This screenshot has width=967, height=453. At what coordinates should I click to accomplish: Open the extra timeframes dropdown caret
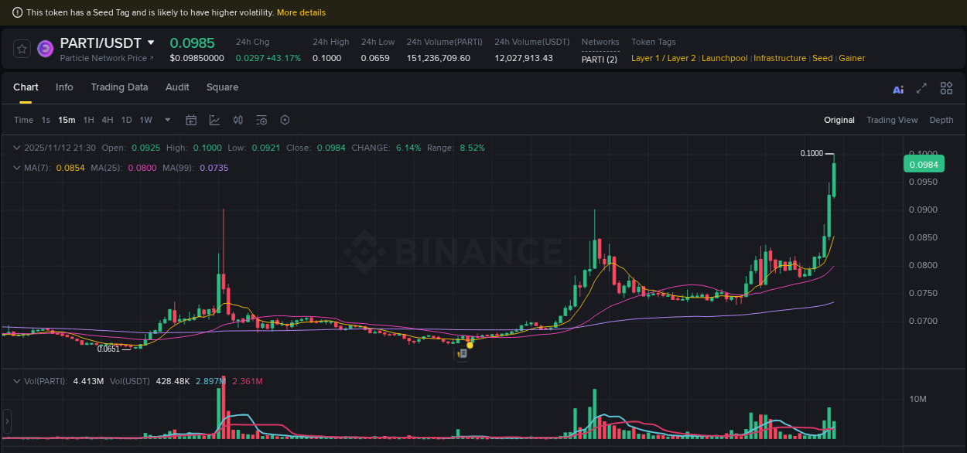point(167,120)
